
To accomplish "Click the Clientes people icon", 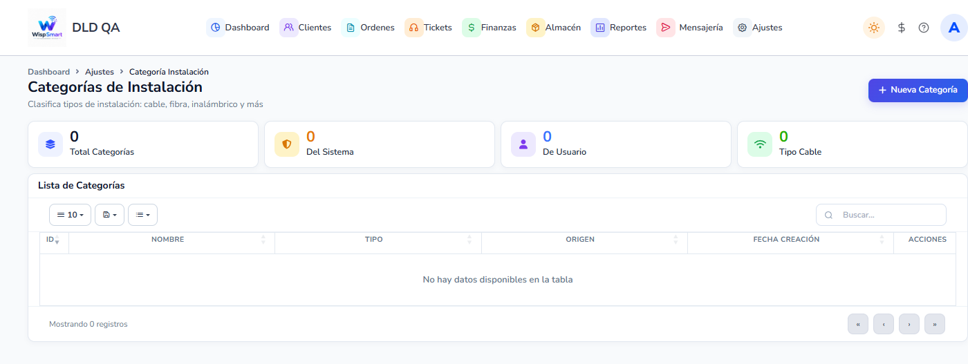I will point(289,28).
